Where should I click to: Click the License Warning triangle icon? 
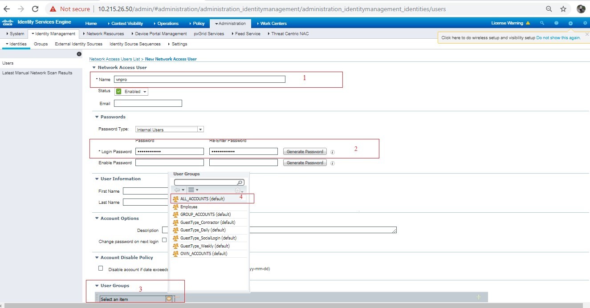pos(528,23)
